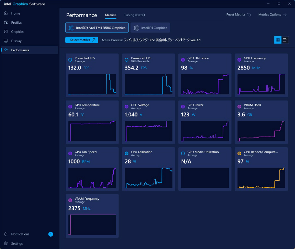Select Intel Arc B580 Graphics adapter
Screen dimensions: 295x249
click(97, 28)
